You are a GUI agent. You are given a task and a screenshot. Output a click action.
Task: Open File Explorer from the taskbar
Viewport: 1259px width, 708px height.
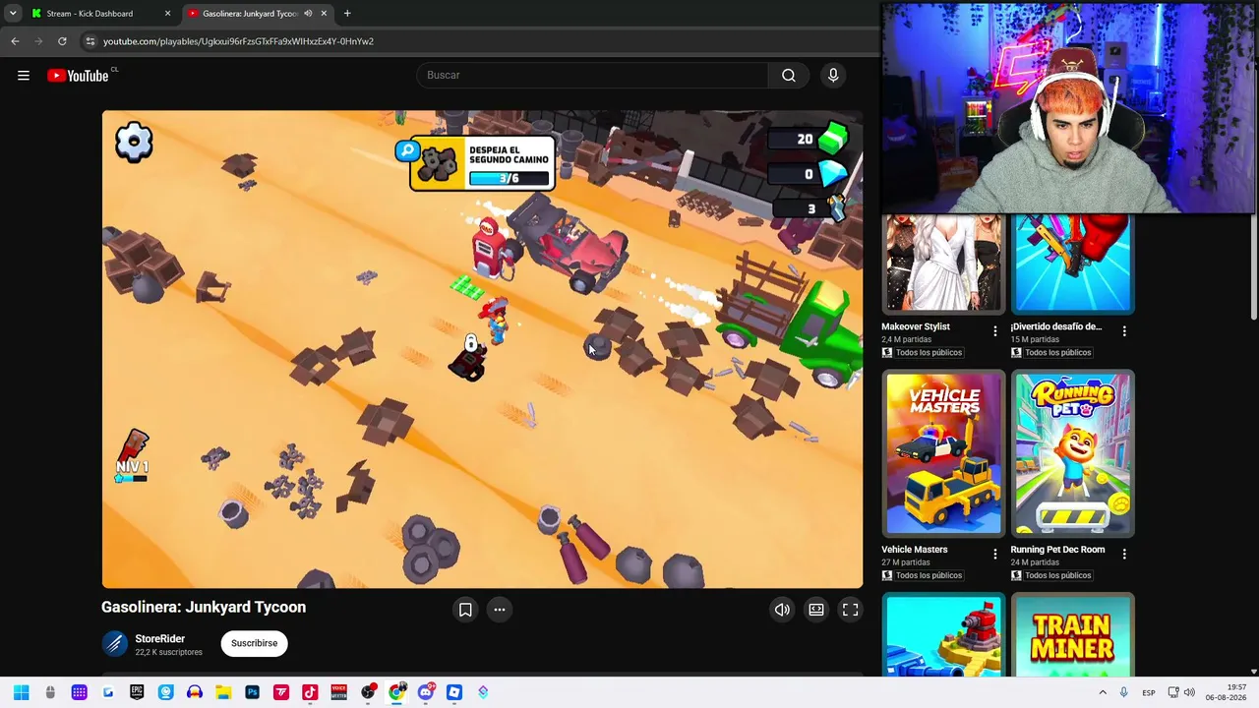(223, 692)
